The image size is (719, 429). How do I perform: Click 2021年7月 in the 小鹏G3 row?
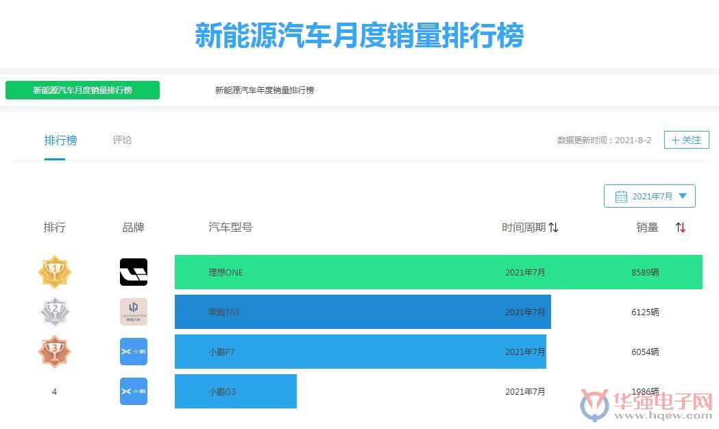pos(525,392)
